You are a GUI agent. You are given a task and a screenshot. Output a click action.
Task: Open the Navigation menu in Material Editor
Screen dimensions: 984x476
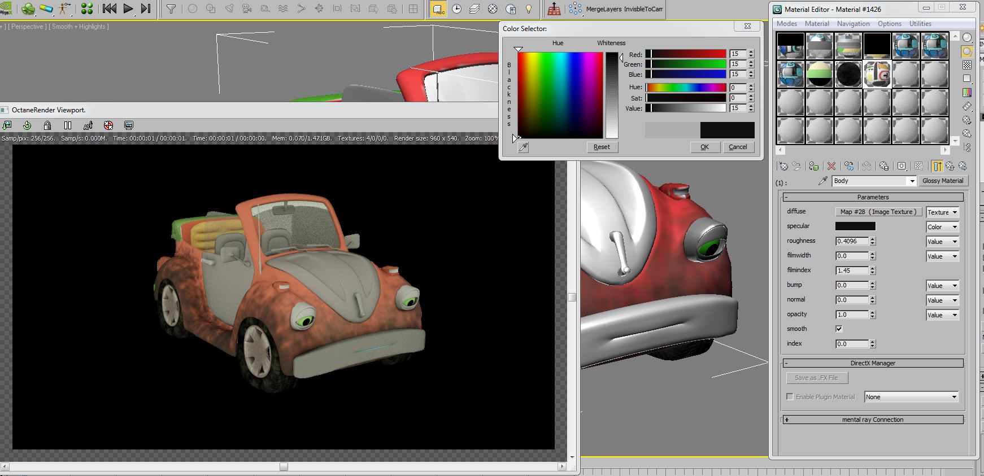click(853, 24)
